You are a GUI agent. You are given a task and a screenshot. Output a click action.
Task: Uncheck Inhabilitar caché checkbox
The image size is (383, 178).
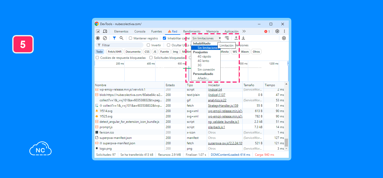click(x=164, y=38)
